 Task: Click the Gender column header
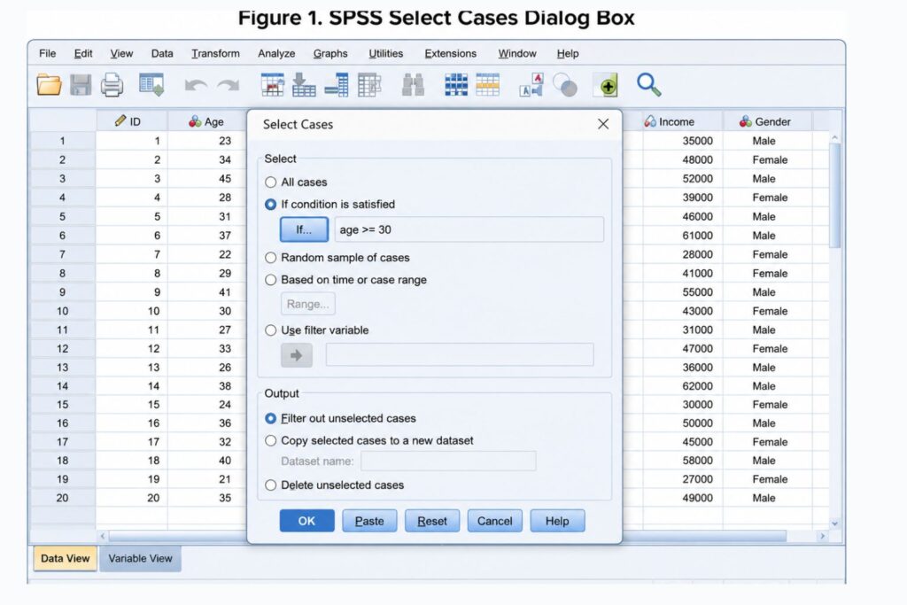click(767, 121)
